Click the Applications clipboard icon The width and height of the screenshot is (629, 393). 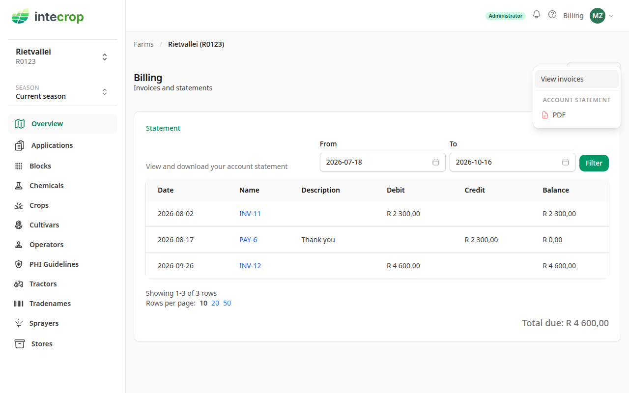[x=20, y=145]
